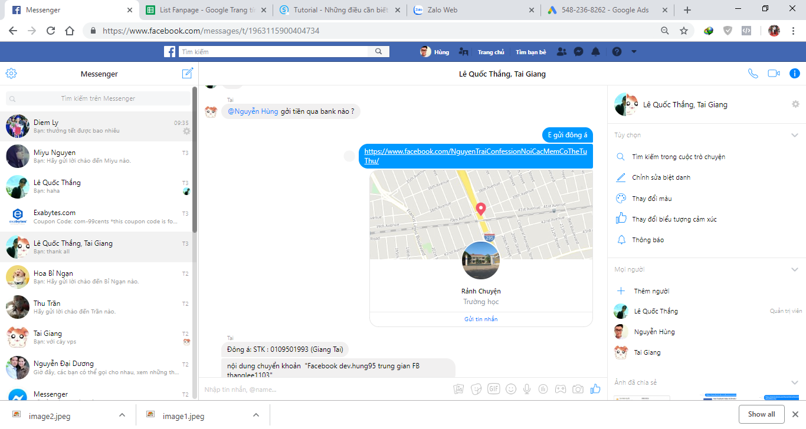Click Gửi tin nhắn on page card

481,319
